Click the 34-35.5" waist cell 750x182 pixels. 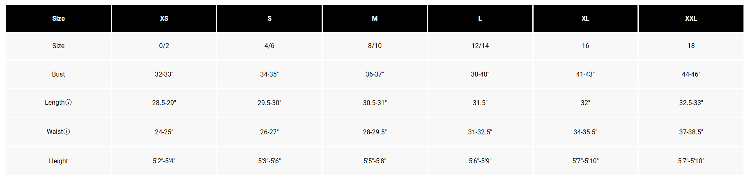point(585,132)
